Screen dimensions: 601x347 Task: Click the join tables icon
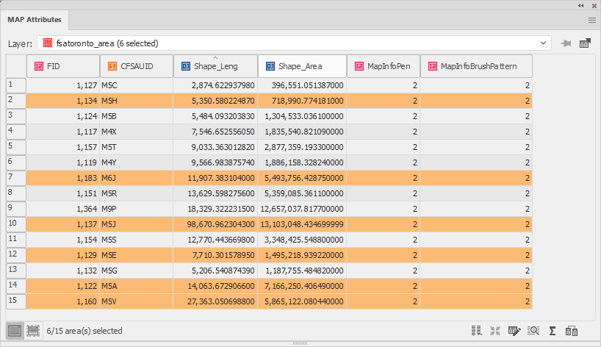pyautogui.click(x=572, y=331)
